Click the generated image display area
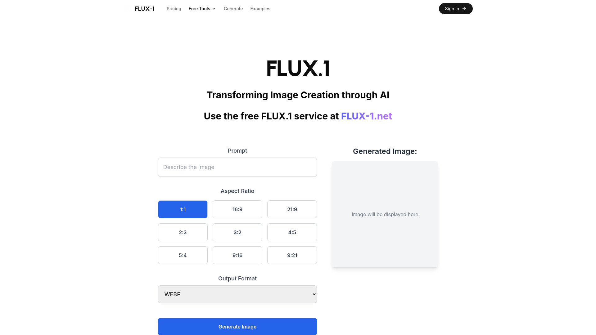This screenshot has height=335, width=596. [x=385, y=214]
